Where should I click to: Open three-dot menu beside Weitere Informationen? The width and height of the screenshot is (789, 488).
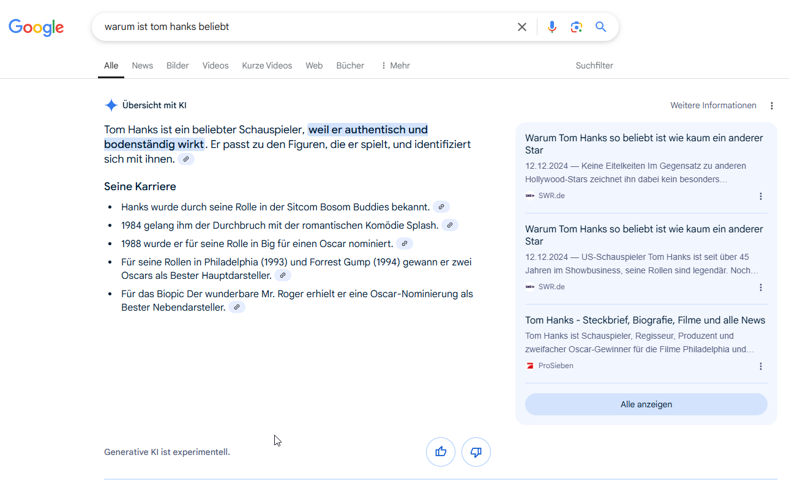point(772,106)
